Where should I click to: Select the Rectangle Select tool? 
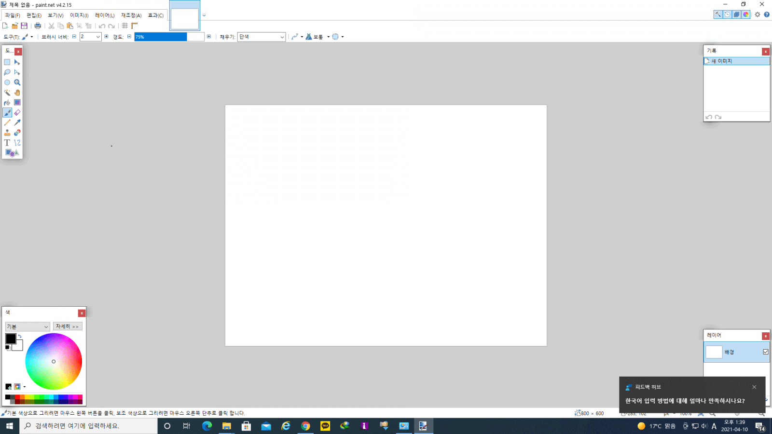pyautogui.click(x=7, y=62)
